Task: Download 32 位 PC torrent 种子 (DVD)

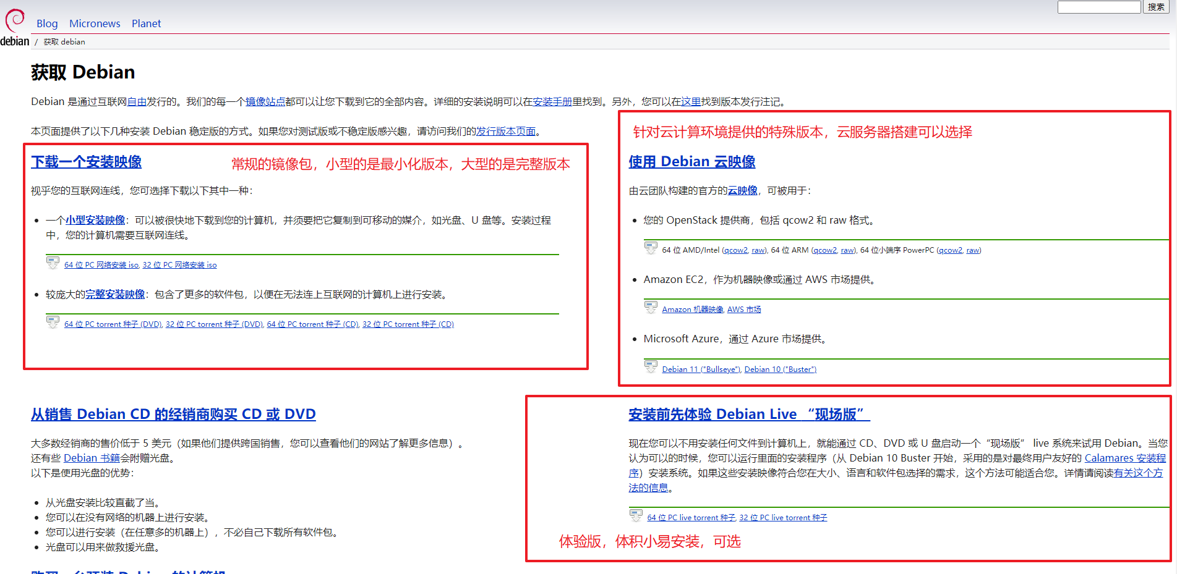Action: (x=215, y=324)
